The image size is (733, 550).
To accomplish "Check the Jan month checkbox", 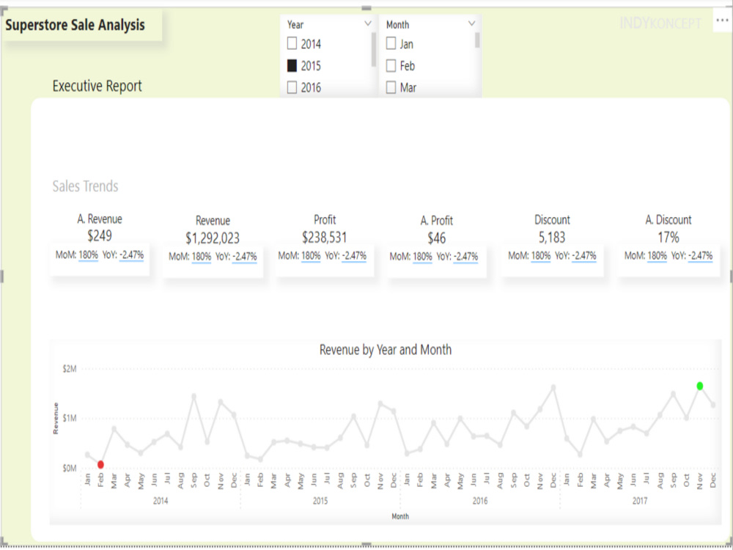I will click(x=389, y=43).
